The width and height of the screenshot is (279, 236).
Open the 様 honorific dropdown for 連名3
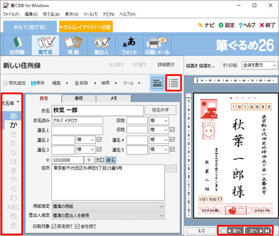click(x=85, y=150)
